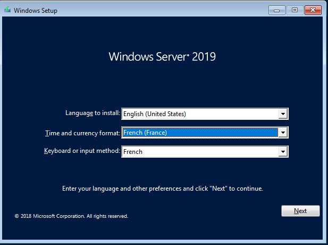
Task: Select the Time and currency format field
Action: tap(205, 133)
